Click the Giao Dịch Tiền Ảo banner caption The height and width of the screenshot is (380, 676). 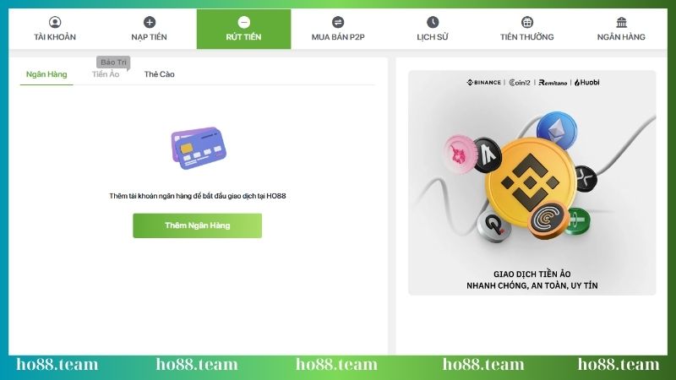click(x=532, y=280)
